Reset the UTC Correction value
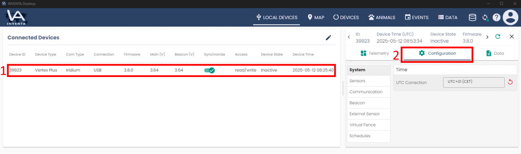Screen dimensions: 521x154 [x=510, y=82]
